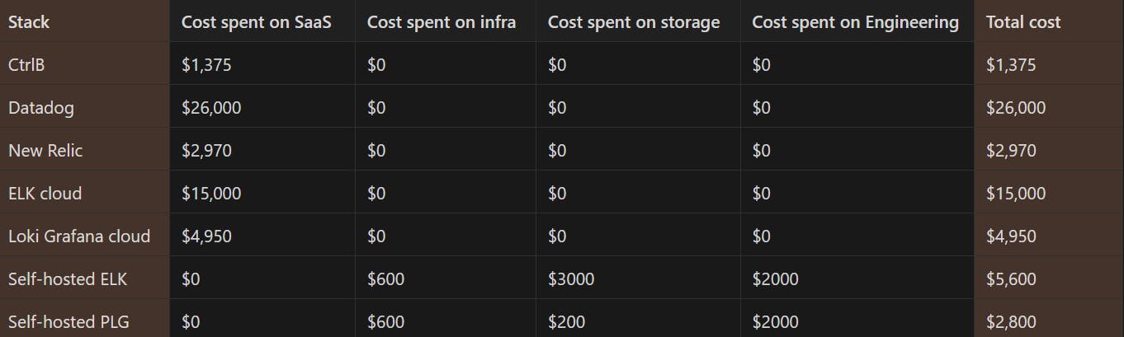Click the $200 storage cost cell
1124x337 pixels.
pyautogui.click(x=566, y=322)
